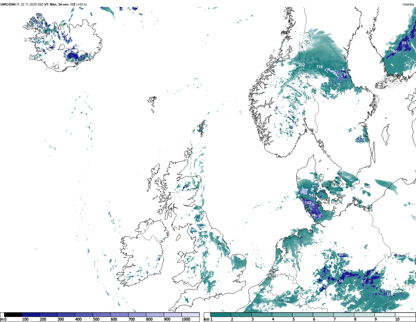Select the initial time '22.11.2025 09Z'
The height and width of the screenshot is (322, 416).
(32, 5)
